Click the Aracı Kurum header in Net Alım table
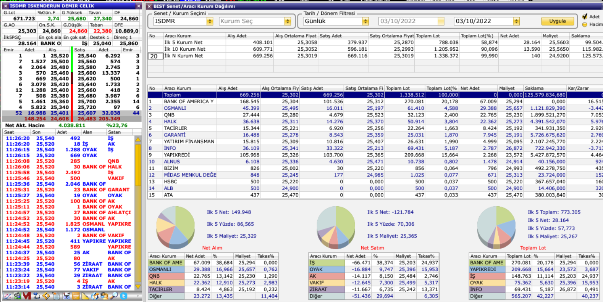 point(166,256)
